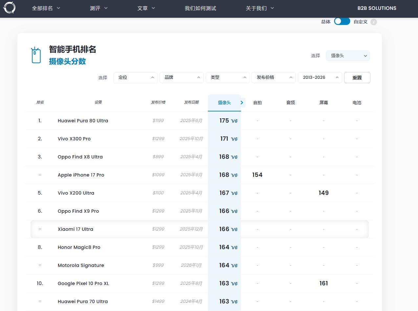Click the V6 badge for Google Pixel 10 Pro XL
418x311 pixels.
pyautogui.click(x=234, y=284)
